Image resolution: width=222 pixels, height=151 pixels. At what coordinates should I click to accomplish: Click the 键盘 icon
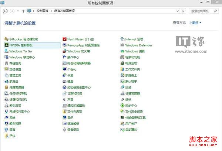click(x=64, y=81)
